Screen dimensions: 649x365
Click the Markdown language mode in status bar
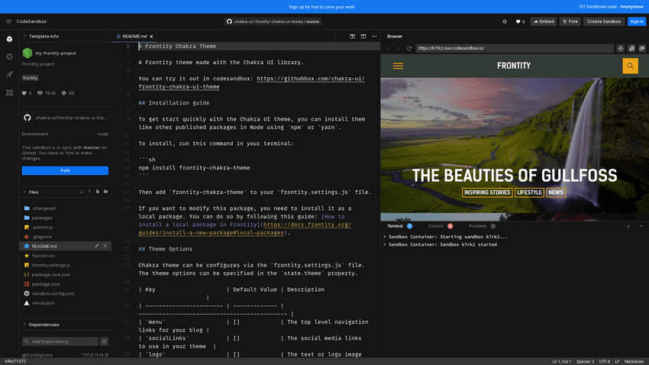(x=634, y=361)
